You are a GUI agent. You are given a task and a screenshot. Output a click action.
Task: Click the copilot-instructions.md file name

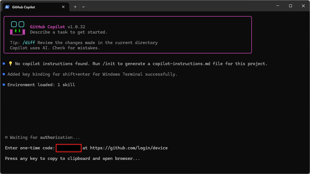187,64
